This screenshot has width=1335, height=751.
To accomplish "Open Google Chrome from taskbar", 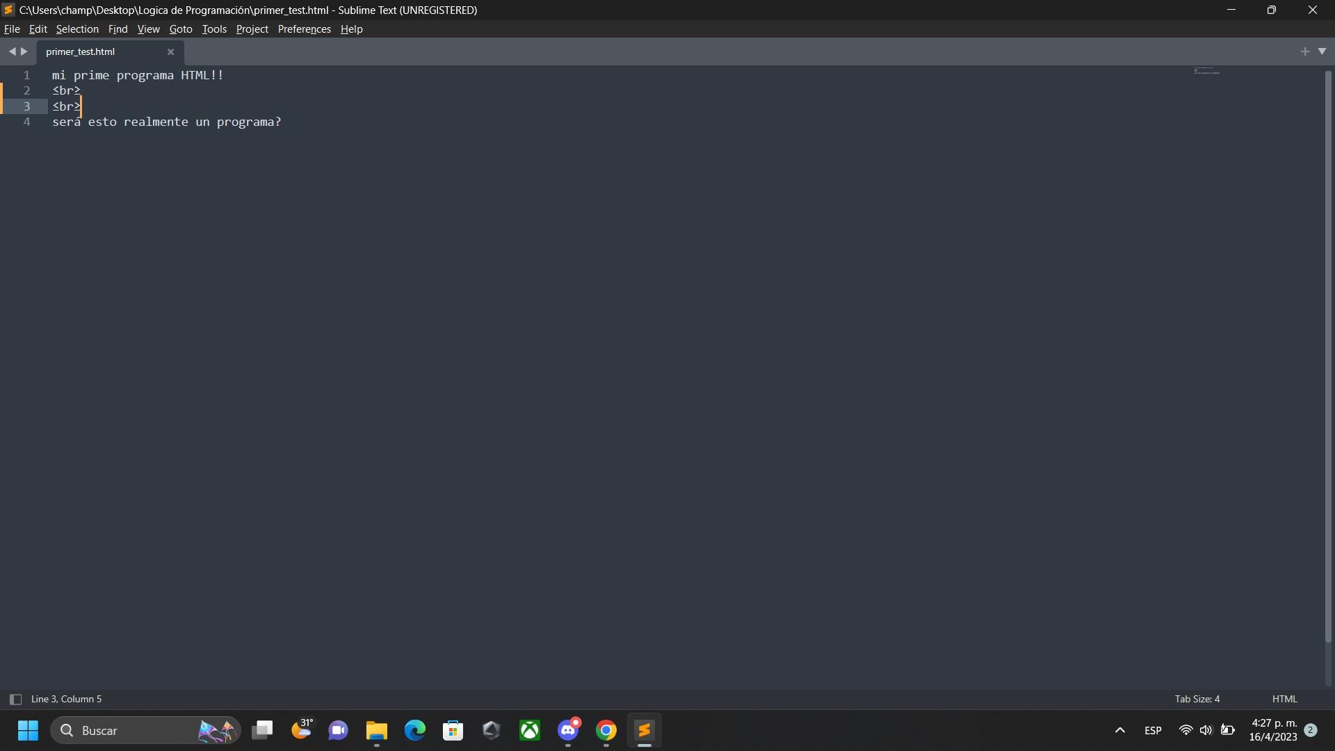I will (606, 730).
